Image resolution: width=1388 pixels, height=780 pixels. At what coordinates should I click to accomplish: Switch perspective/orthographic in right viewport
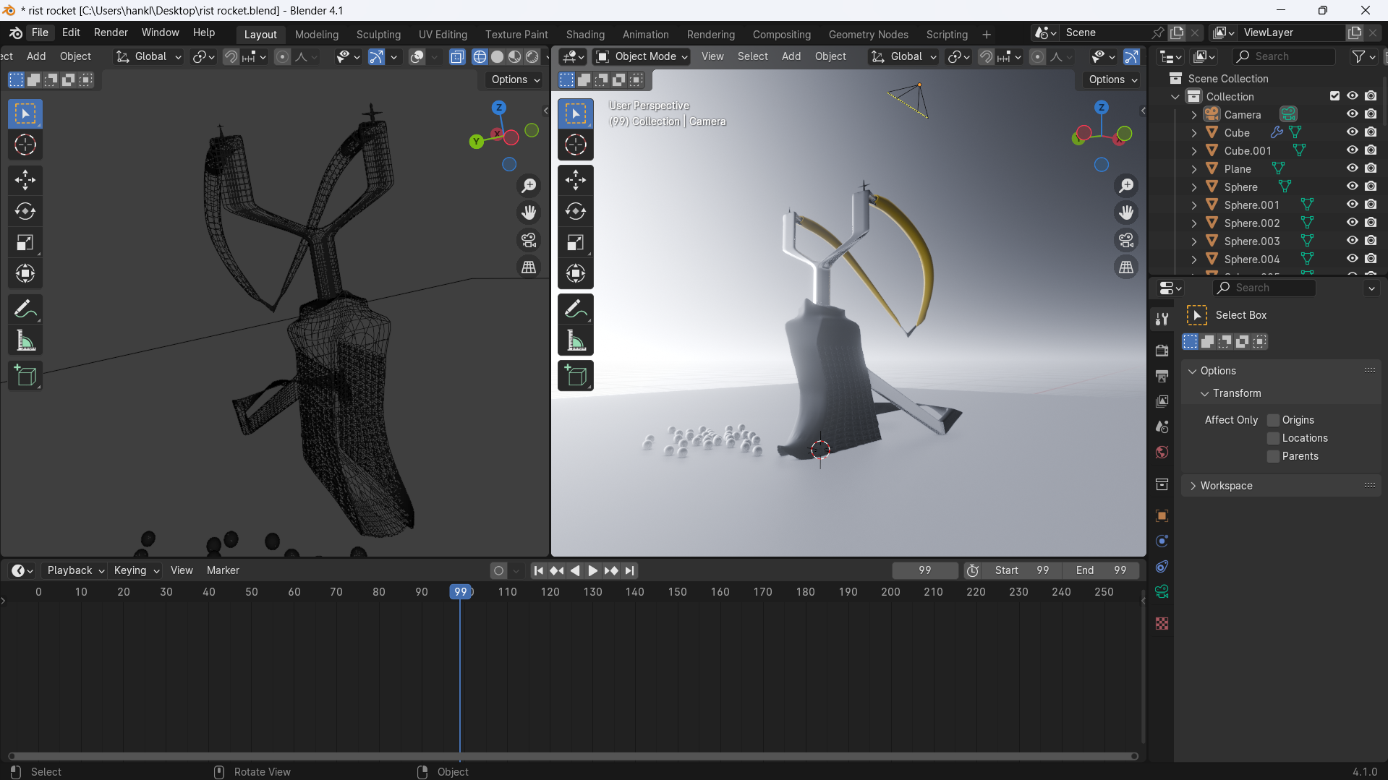[1126, 267]
